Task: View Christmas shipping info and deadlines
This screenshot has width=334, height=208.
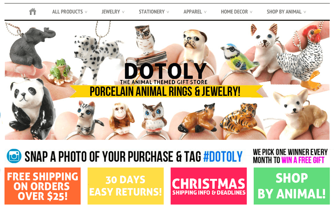Action: [x=209, y=186]
